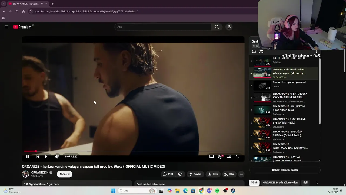Open ORGANIZE34 channel name link
The height and width of the screenshot is (195, 346).
[x=40, y=173]
